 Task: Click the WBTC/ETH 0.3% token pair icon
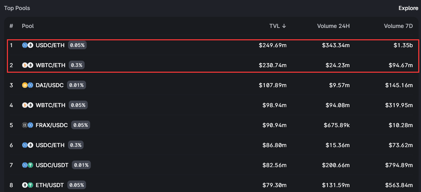(x=28, y=65)
